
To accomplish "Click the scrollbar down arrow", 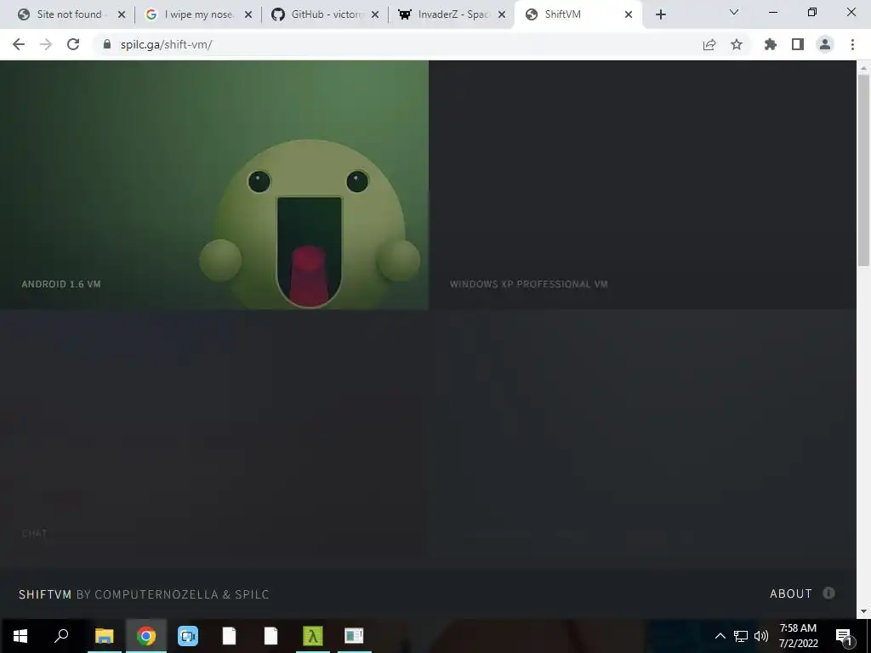I will 863,611.
